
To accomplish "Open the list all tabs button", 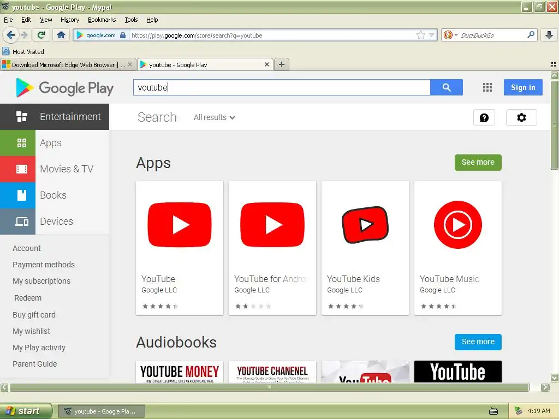I will coord(554,64).
